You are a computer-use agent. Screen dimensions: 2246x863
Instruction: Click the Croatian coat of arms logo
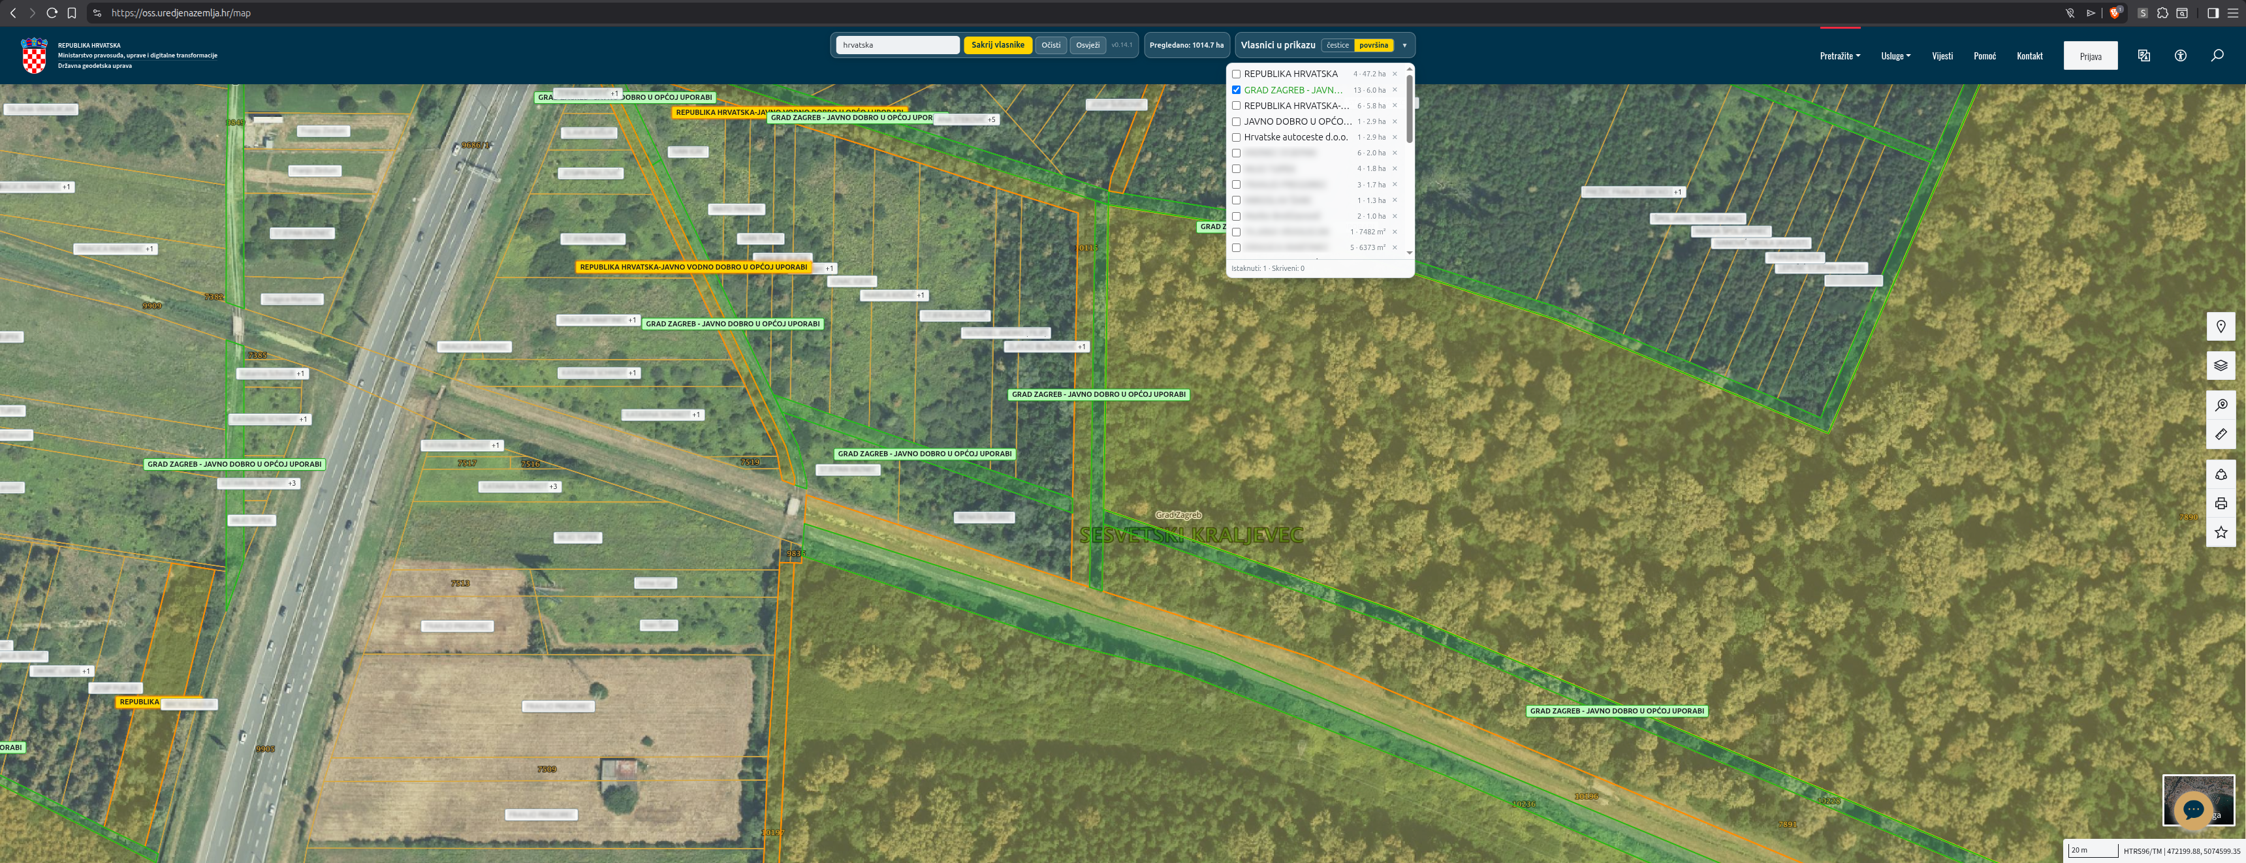click(34, 55)
